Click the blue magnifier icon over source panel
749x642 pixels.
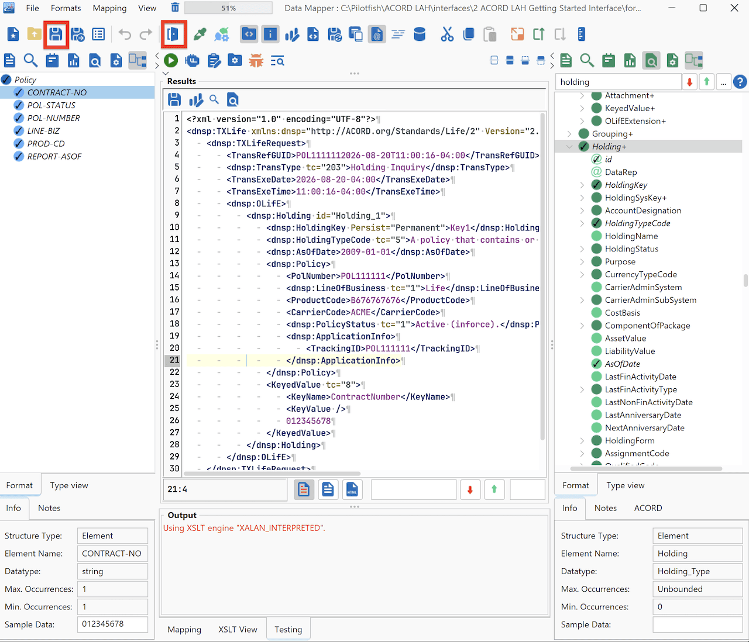tap(30, 60)
